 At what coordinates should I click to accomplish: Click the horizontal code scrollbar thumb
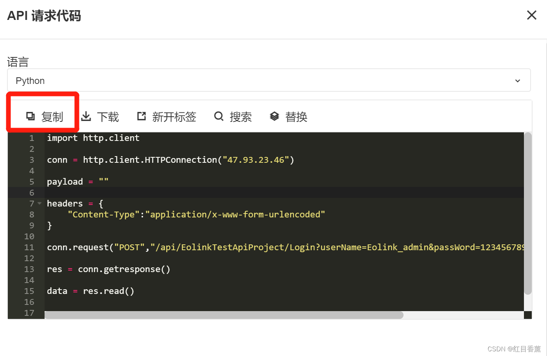pos(224,315)
